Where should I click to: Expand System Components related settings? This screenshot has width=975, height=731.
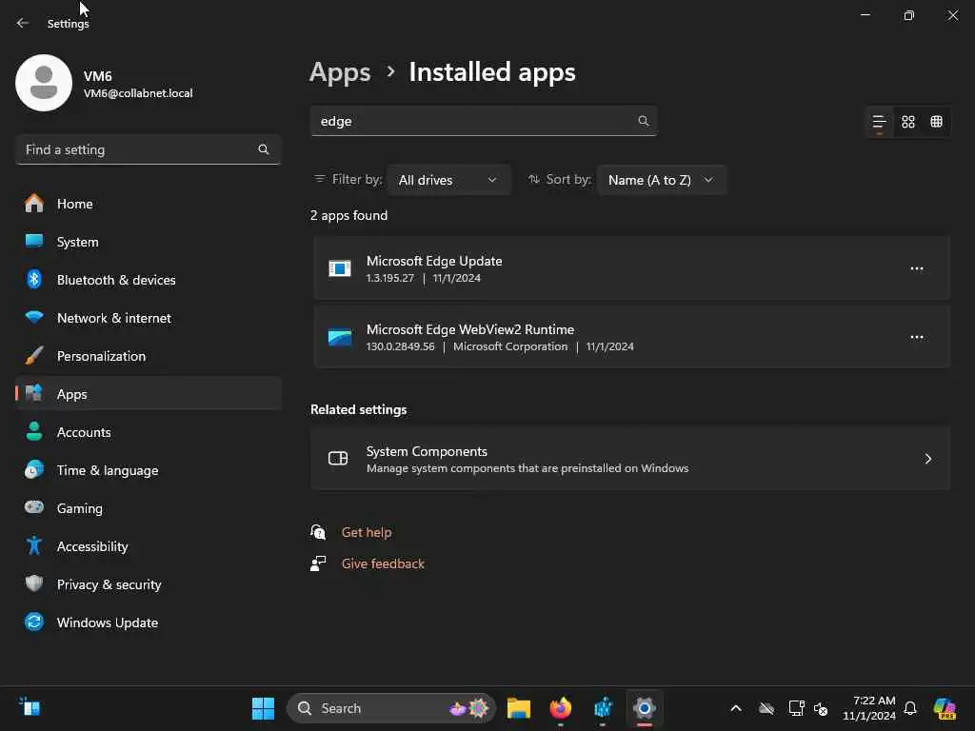[630, 459]
